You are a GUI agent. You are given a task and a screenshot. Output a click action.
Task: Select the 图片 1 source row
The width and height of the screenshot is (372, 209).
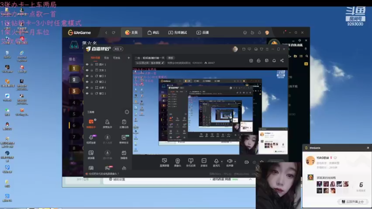tap(108, 65)
